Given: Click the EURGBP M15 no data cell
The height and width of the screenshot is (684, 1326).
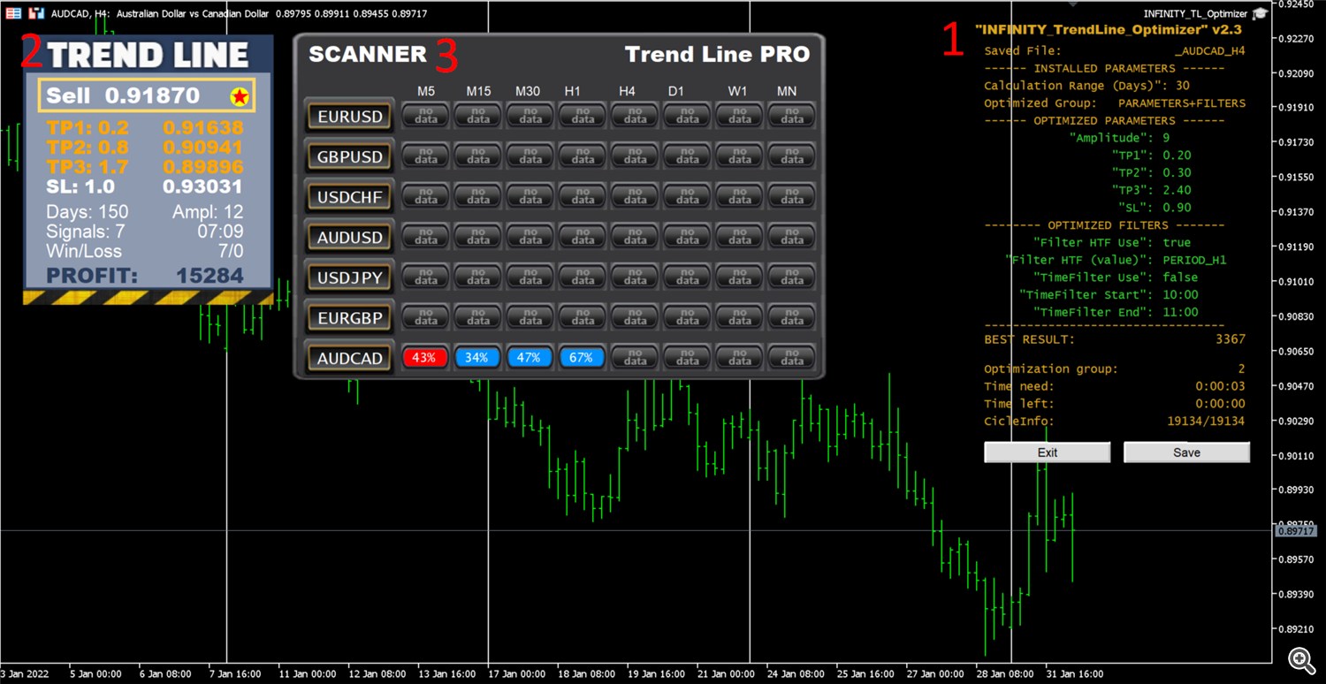Looking at the screenshot, I should (x=477, y=318).
